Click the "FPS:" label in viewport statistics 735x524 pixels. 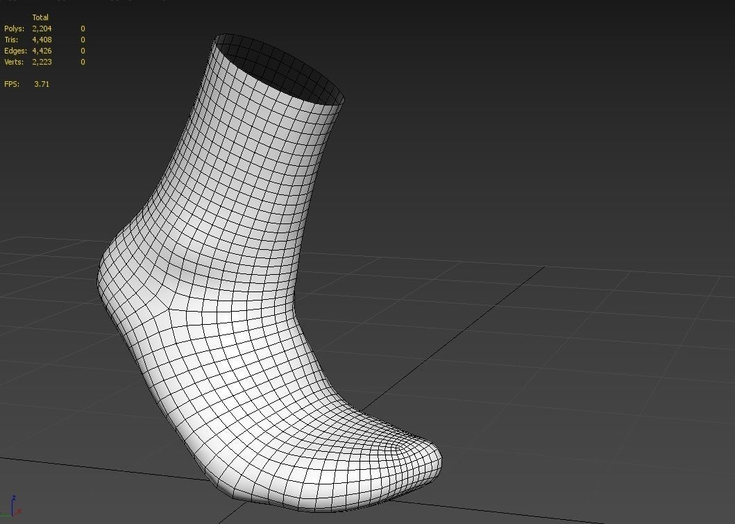[12, 84]
